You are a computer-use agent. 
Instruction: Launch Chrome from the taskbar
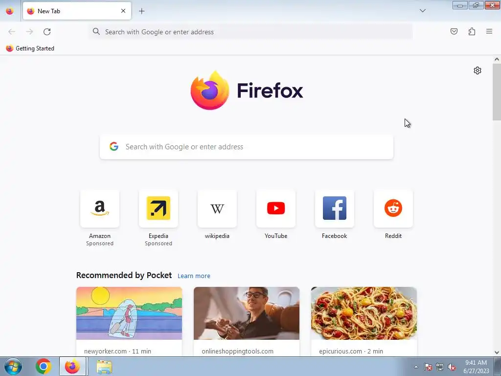point(43,366)
